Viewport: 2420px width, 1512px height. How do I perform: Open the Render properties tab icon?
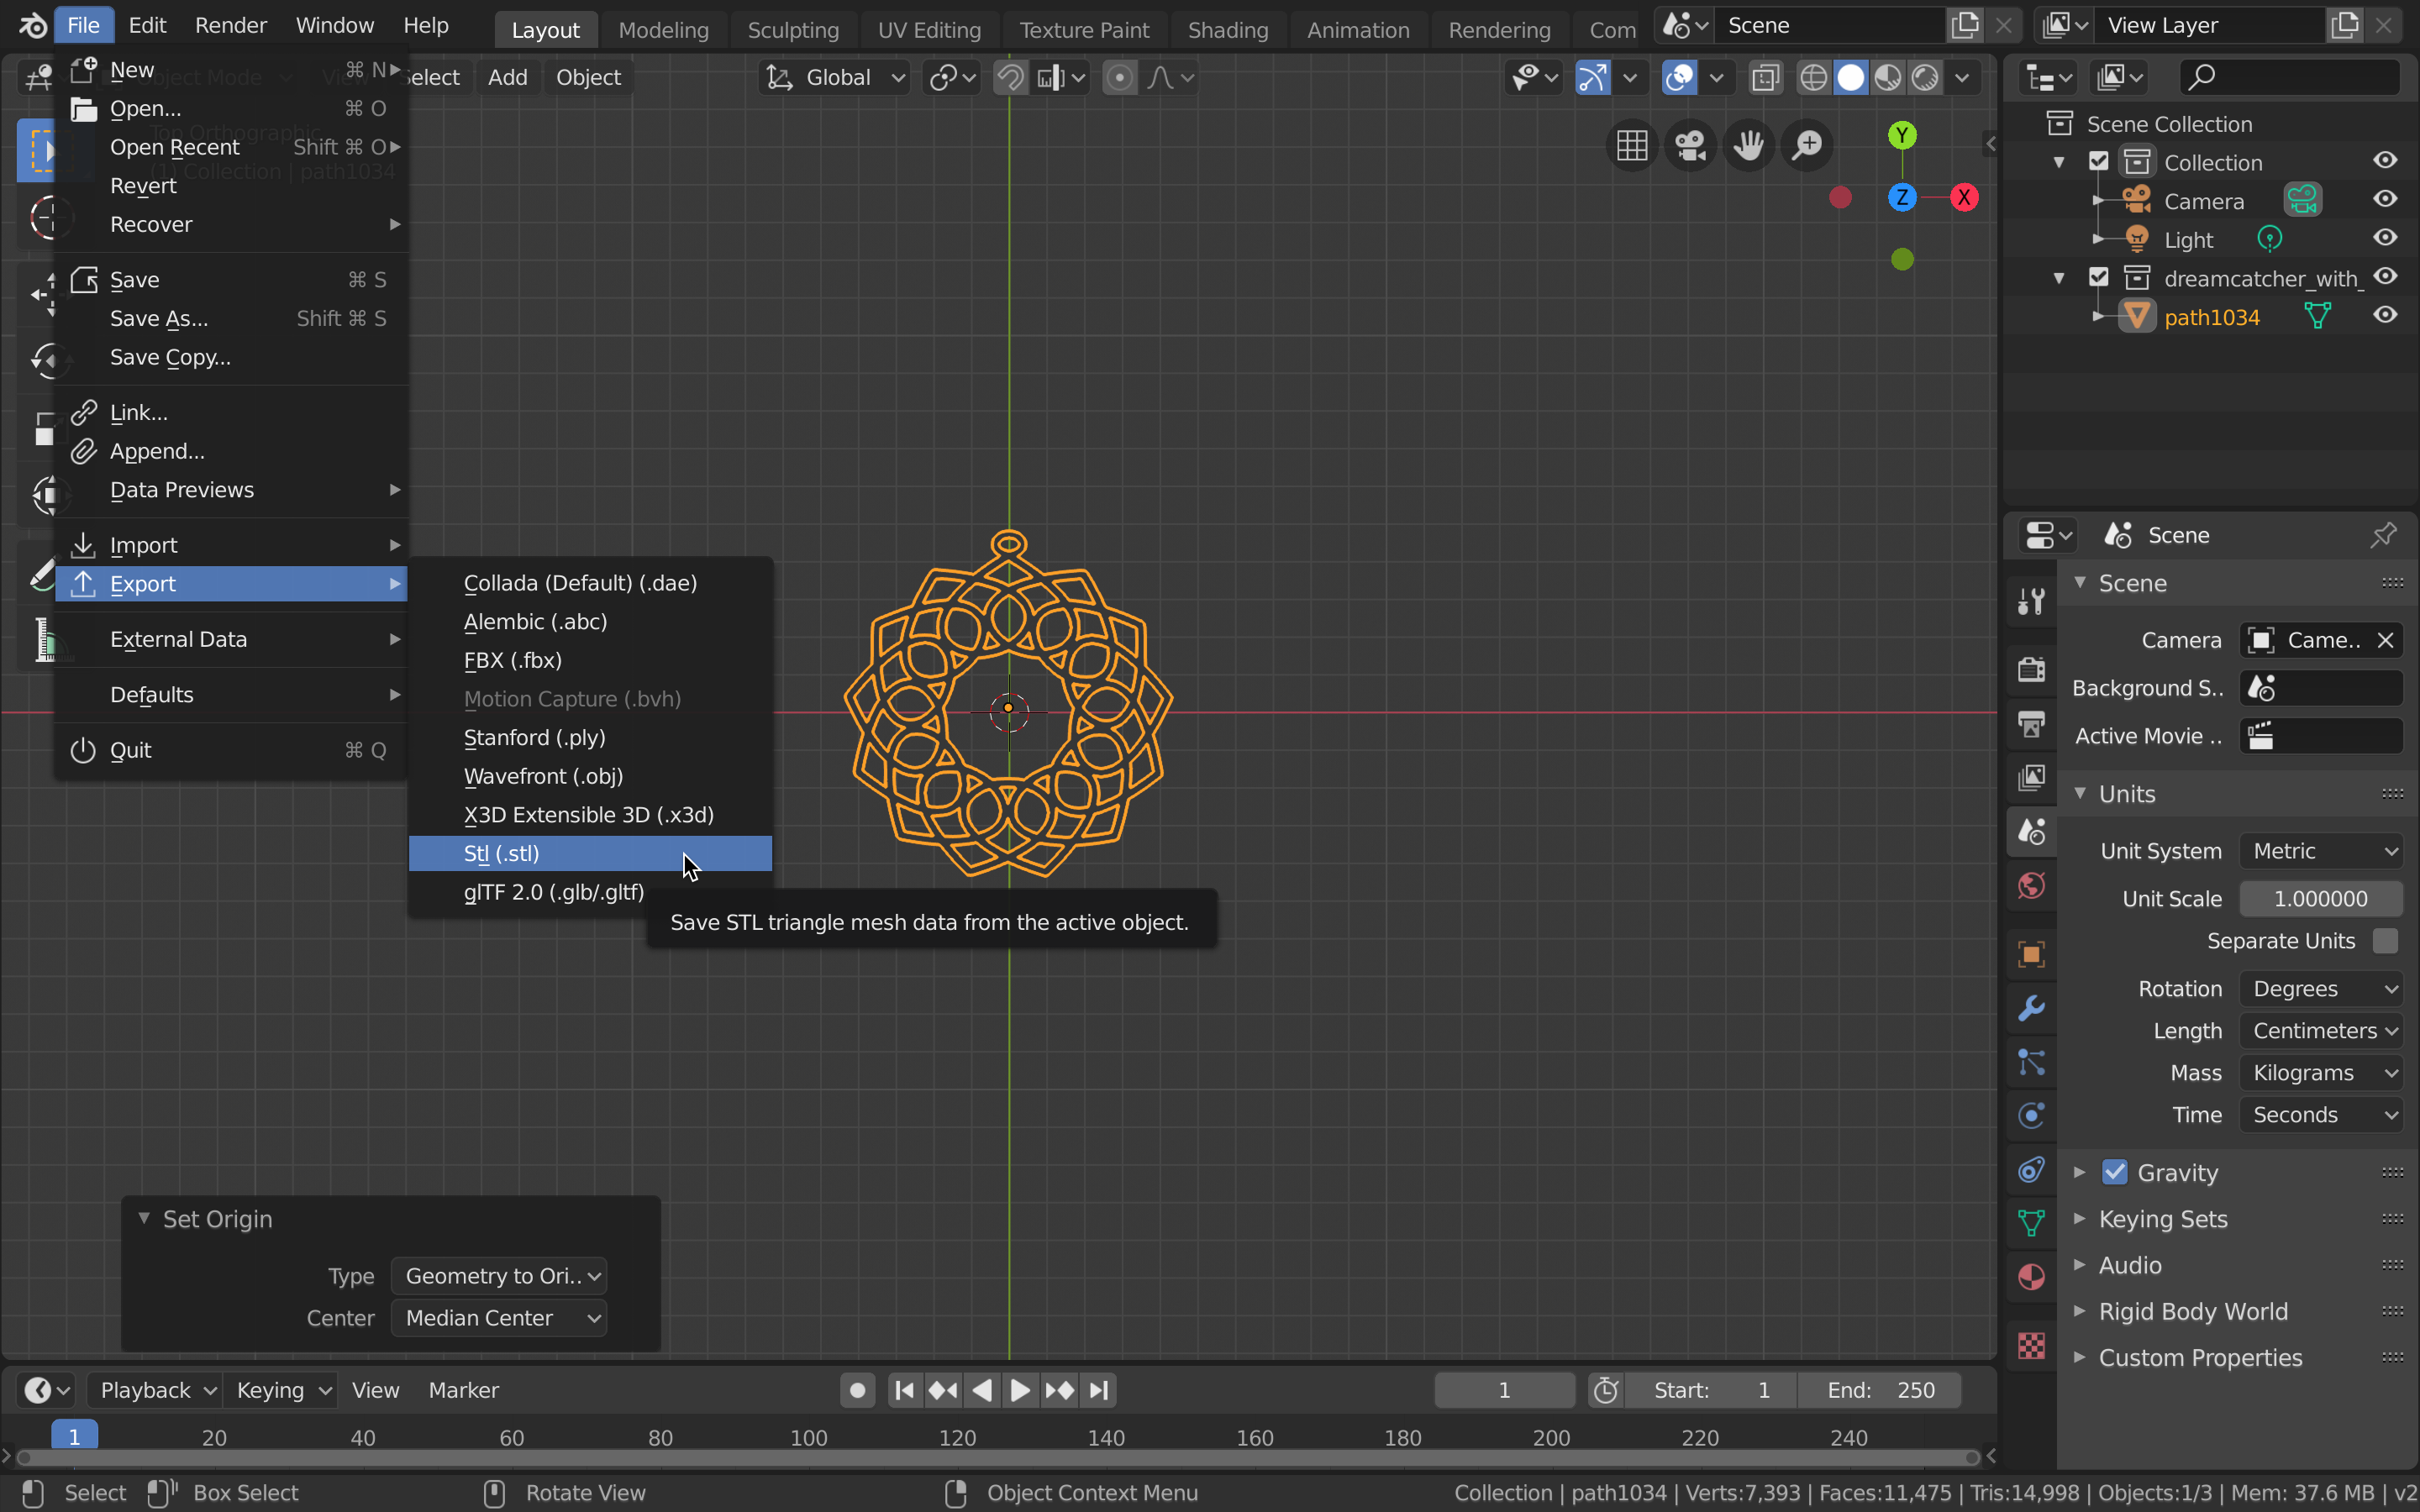[x=2031, y=669]
